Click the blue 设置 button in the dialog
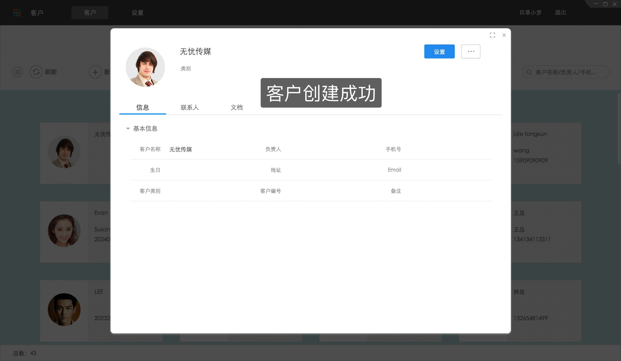621x361 pixels. 439,51
